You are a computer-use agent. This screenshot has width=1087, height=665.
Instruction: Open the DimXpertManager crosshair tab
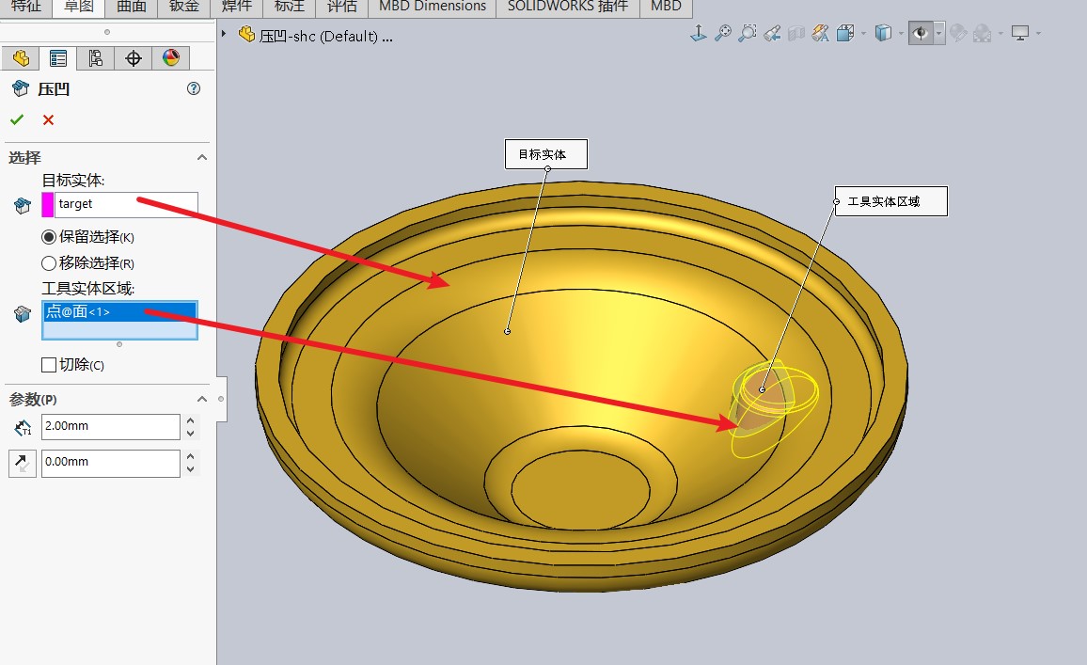tap(133, 58)
